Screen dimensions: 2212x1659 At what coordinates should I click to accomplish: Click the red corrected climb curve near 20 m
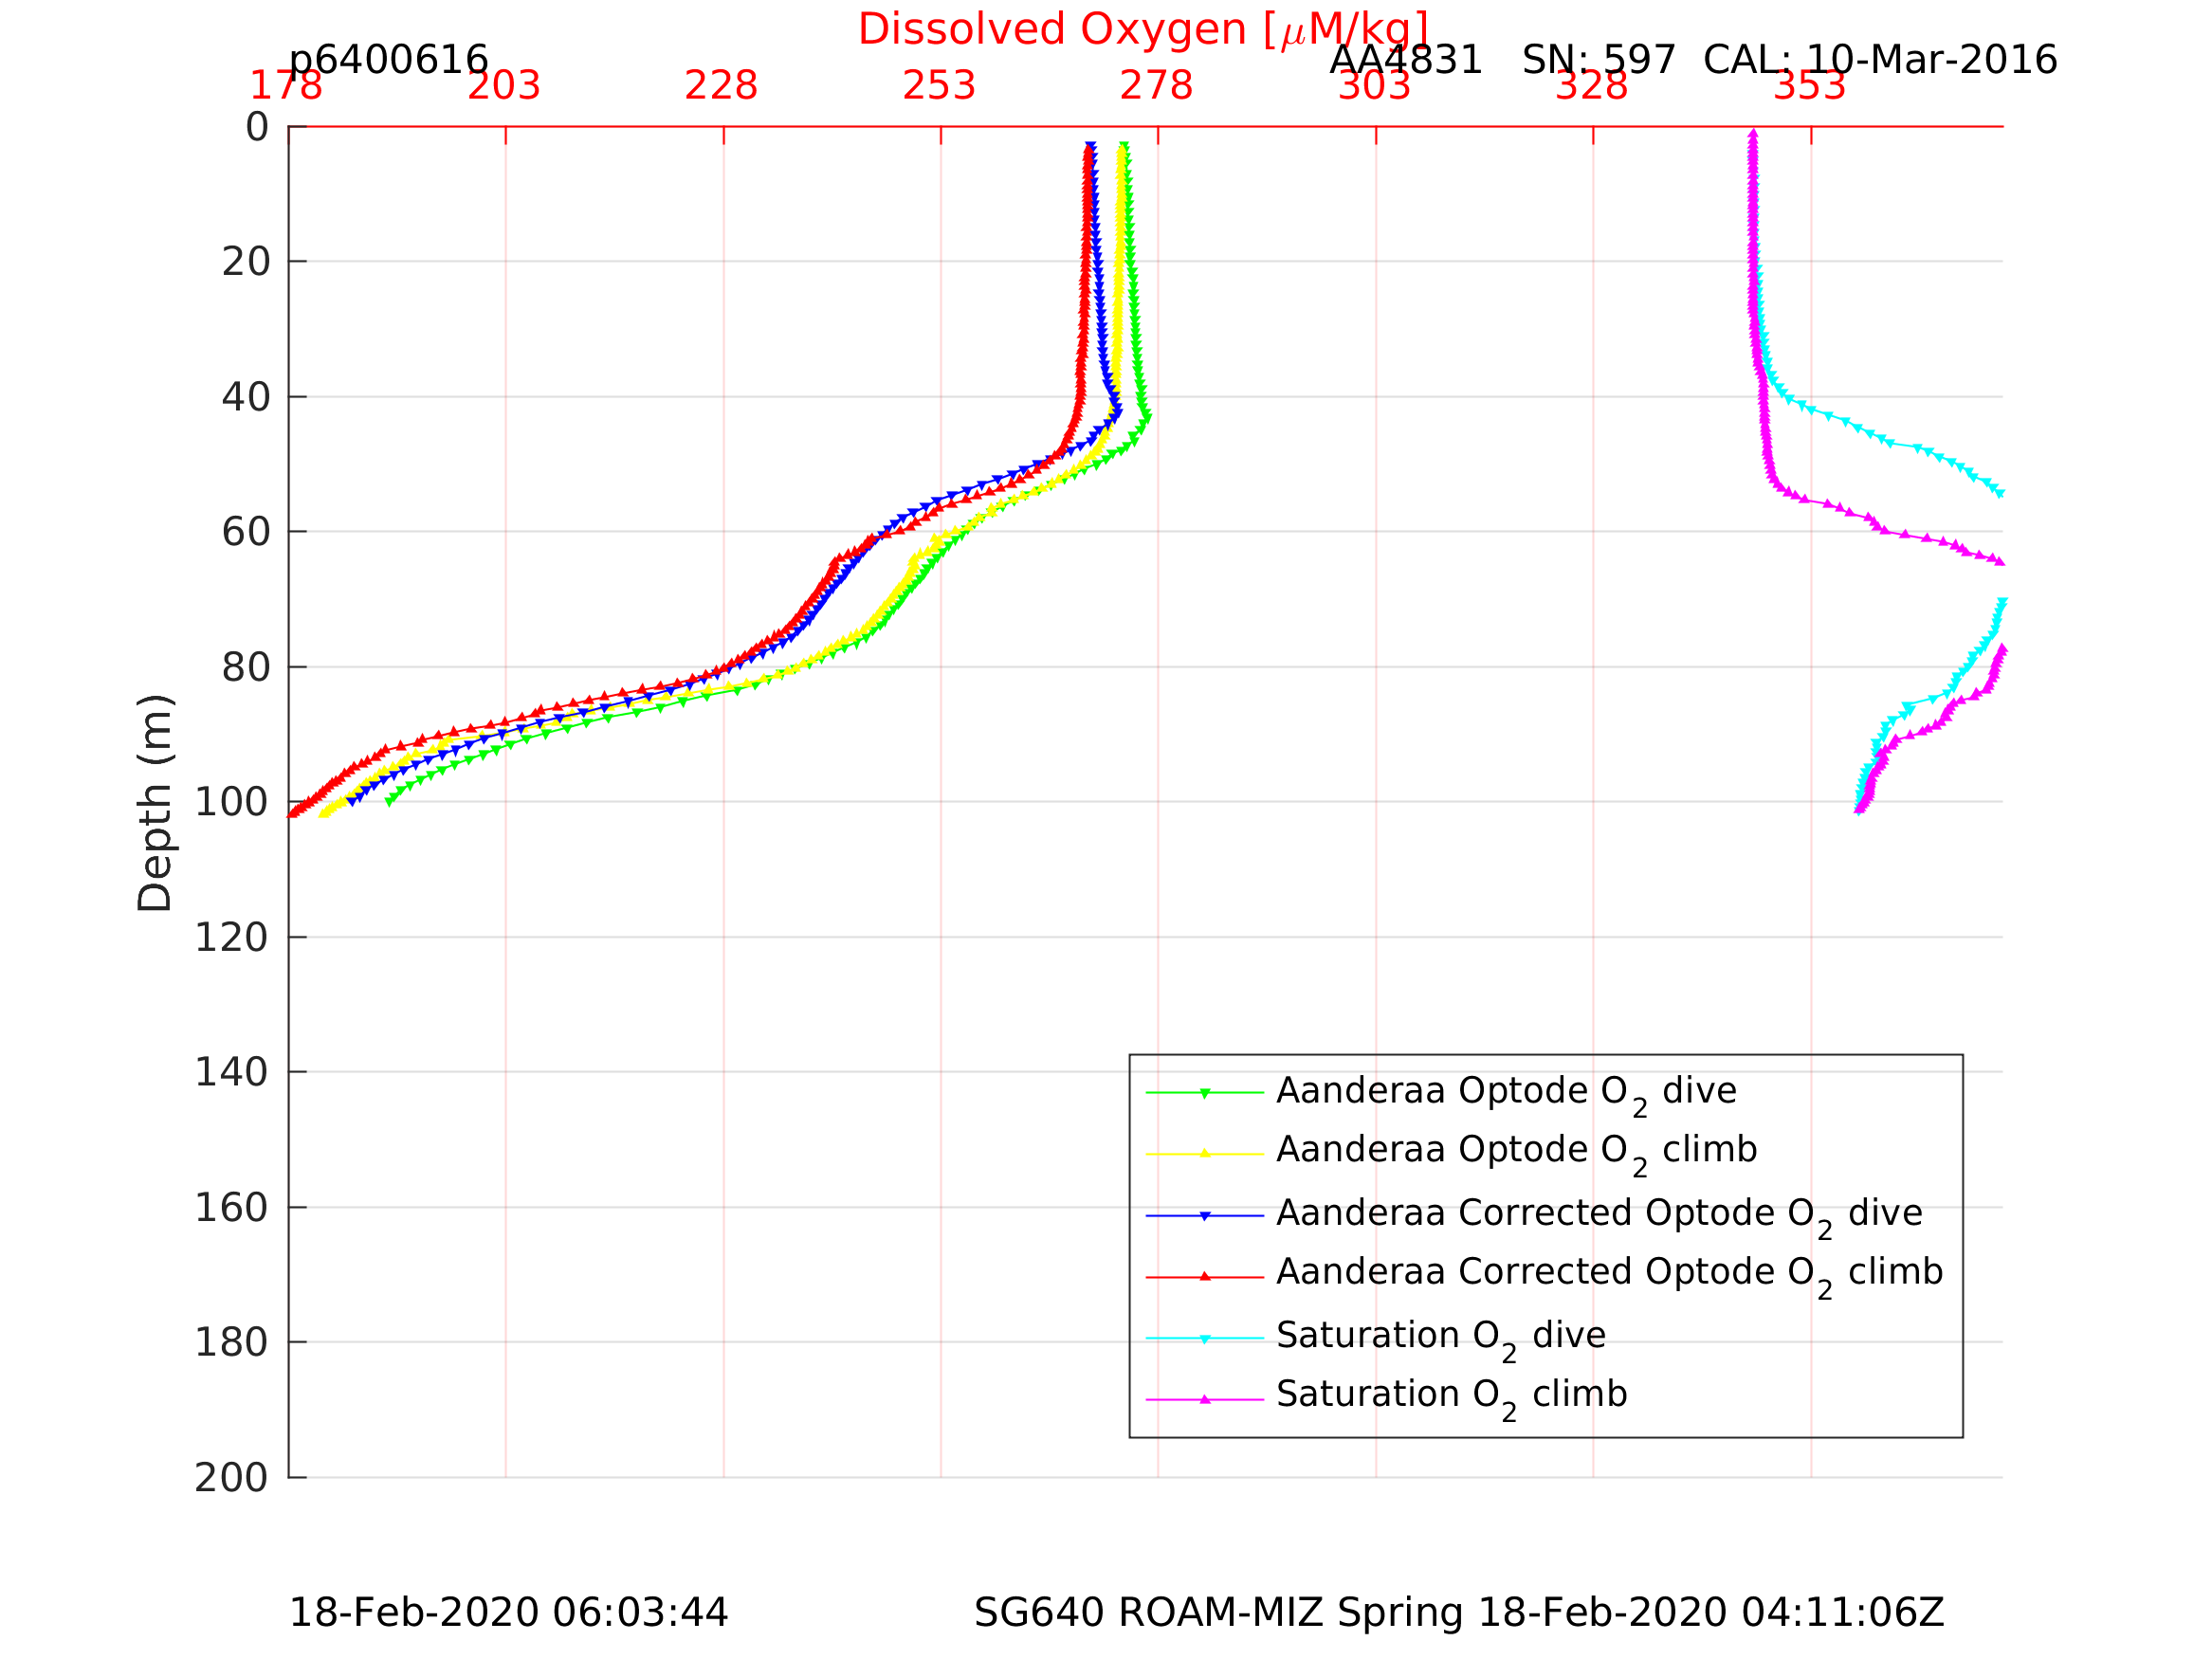pyautogui.click(x=1086, y=262)
